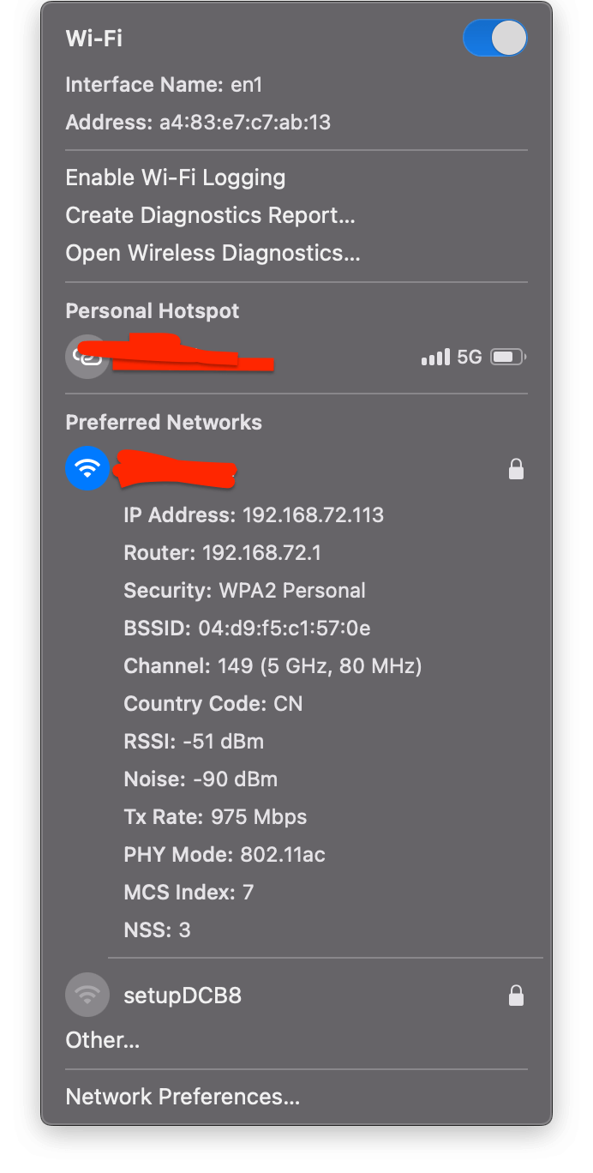Click the hotspot battery indicator icon
593x1173 pixels.
[507, 357]
